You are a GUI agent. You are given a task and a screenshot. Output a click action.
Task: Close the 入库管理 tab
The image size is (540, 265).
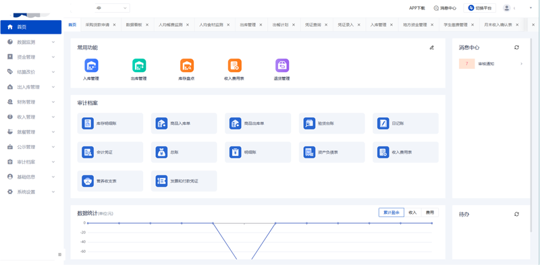(x=391, y=25)
